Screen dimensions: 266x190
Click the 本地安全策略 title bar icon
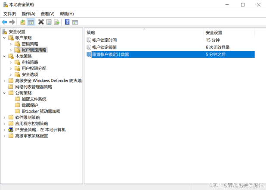(6, 5)
